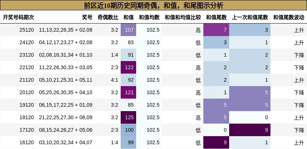Select issue number 21120
This screenshot has width=307, height=149.
27,80
